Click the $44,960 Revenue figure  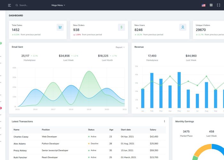(x=191, y=56)
